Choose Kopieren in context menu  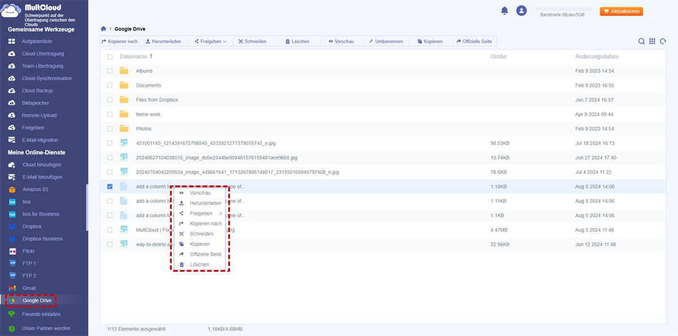[x=201, y=244]
